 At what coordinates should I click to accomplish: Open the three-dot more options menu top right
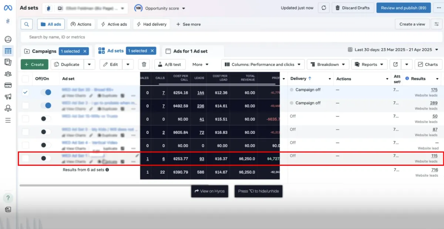tap(439, 8)
